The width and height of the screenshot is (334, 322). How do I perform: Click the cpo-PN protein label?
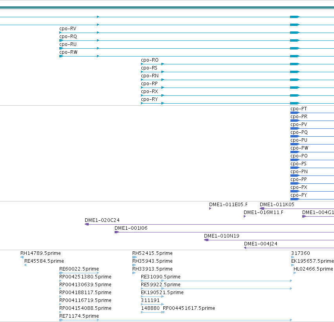(x=299, y=172)
